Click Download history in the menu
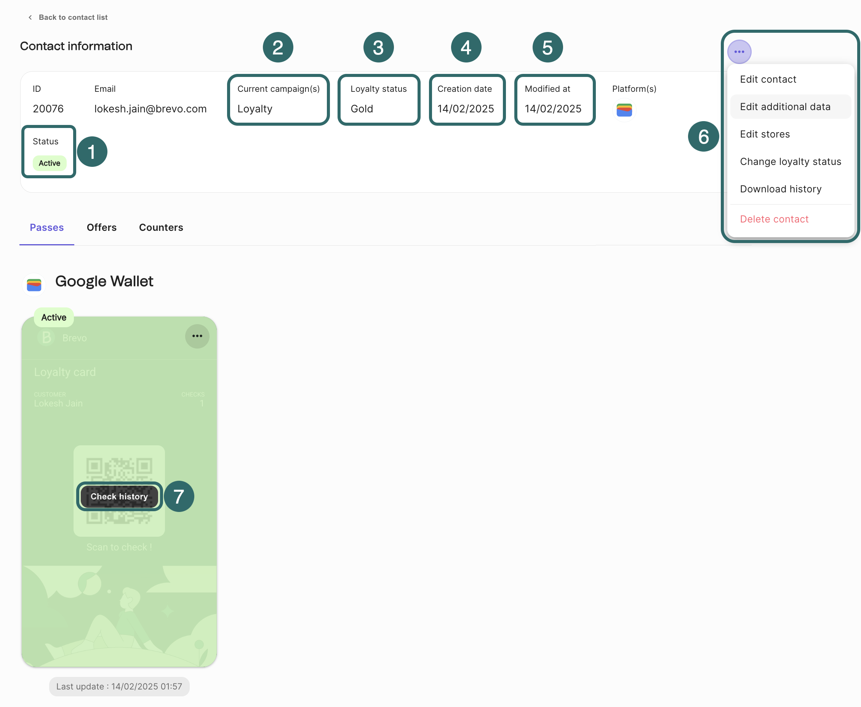 point(780,189)
